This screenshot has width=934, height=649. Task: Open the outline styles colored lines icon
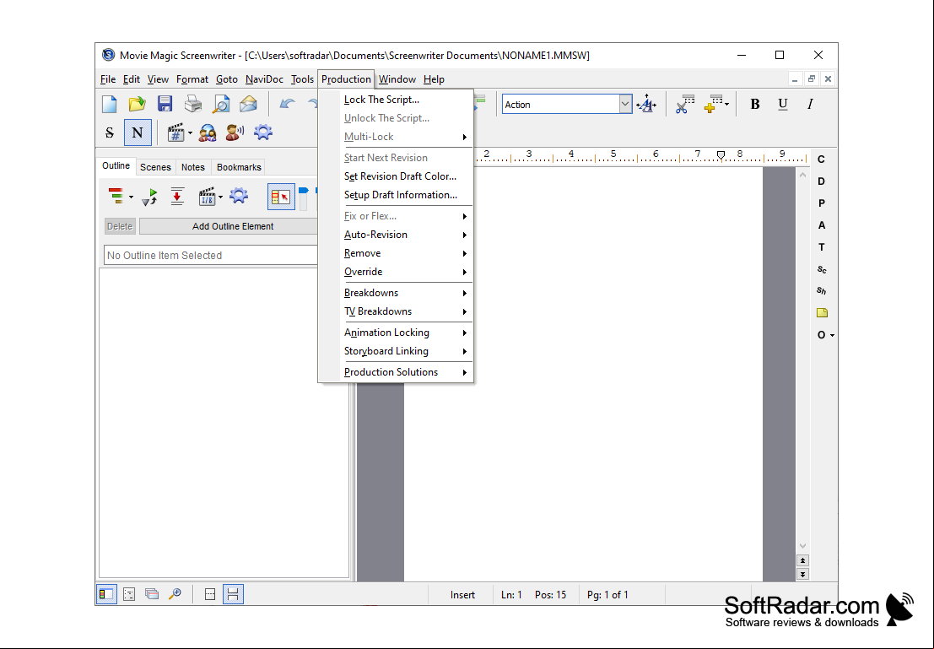(116, 196)
